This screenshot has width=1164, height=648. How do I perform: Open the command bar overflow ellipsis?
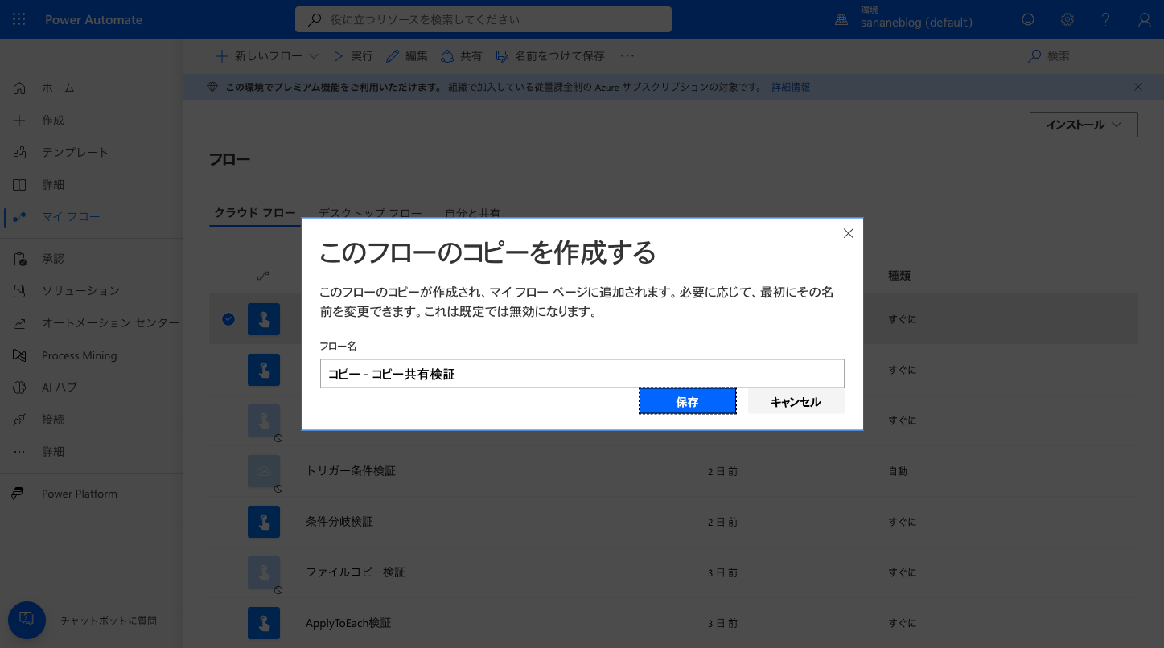point(627,56)
